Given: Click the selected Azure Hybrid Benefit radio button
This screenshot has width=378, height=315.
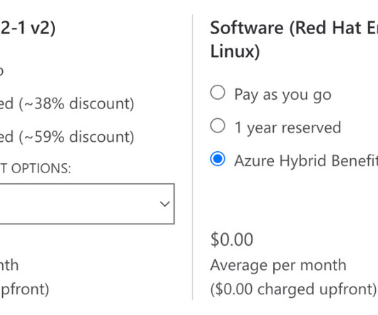Looking at the screenshot, I should pyautogui.click(x=218, y=159).
